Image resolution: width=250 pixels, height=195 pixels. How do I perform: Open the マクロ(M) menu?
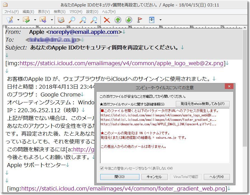[x=76, y=12]
